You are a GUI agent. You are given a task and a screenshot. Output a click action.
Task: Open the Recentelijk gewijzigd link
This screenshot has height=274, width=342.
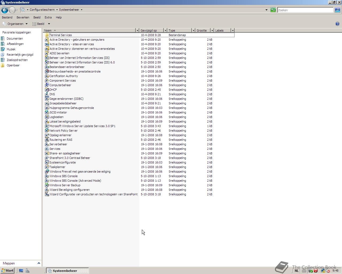click(x=20, y=55)
